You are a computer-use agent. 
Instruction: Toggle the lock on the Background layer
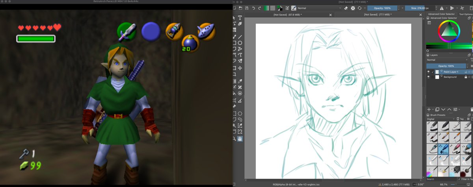[466, 77]
